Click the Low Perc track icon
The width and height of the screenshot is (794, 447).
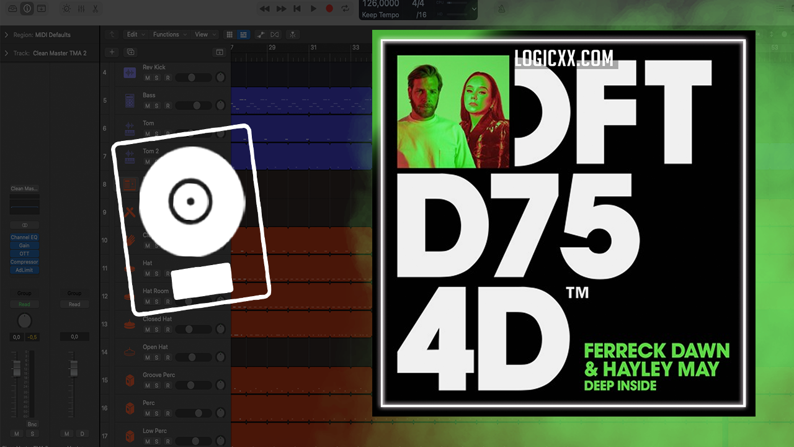(130, 436)
